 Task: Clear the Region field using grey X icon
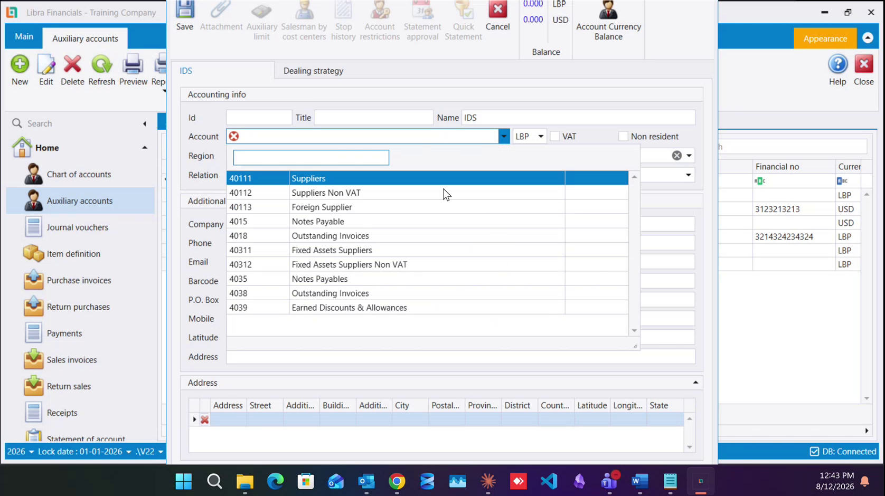676,156
